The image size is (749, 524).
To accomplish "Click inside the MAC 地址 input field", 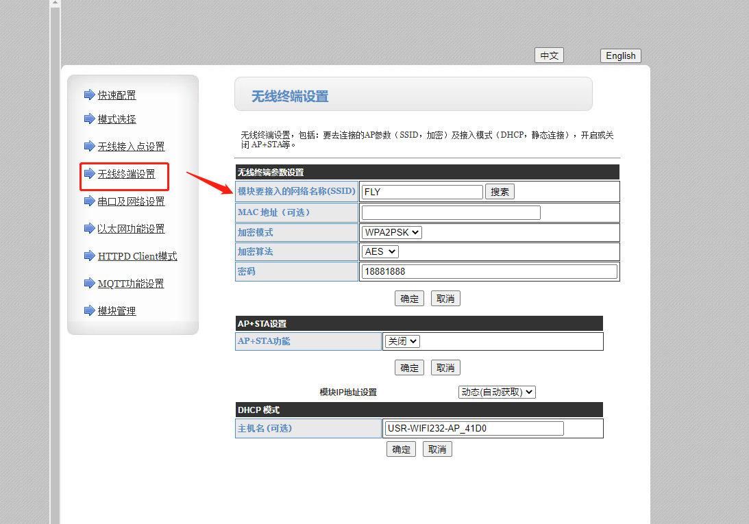I will (x=451, y=213).
